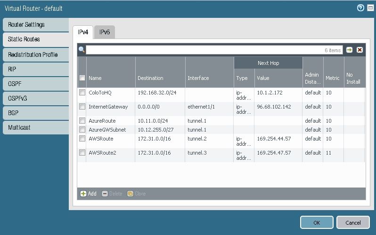The width and height of the screenshot is (376, 235).
Task: Open the AWSRoute2 route name
Action: click(x=102, y=153)
